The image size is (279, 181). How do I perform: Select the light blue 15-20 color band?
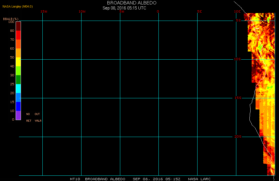pos(18,97)
